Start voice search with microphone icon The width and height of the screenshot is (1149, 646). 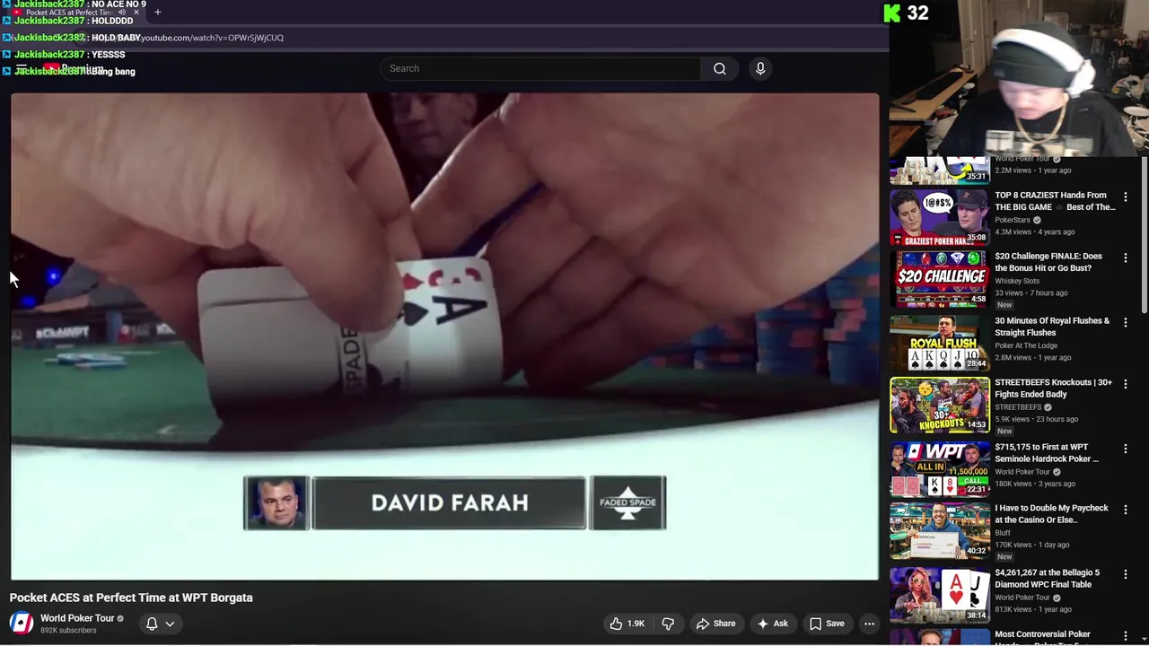point(760,68)
